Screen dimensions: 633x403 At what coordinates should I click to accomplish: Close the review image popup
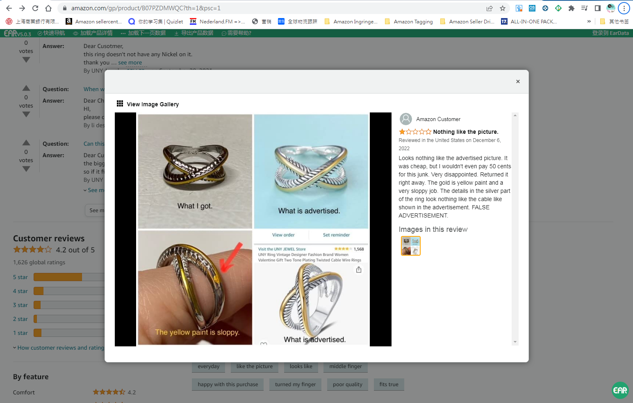(x=518, y=82)
